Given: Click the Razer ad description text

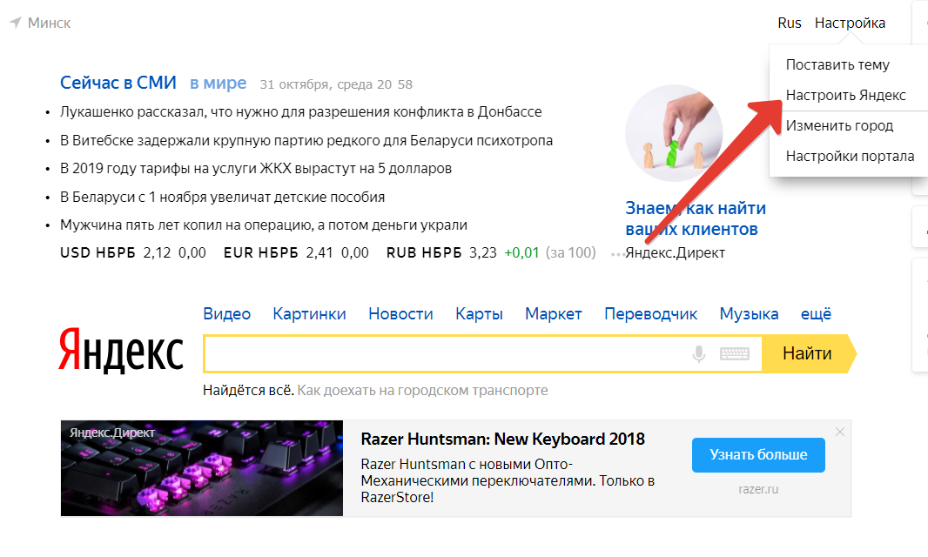Looking at the screenshot, I should (508, 480).
